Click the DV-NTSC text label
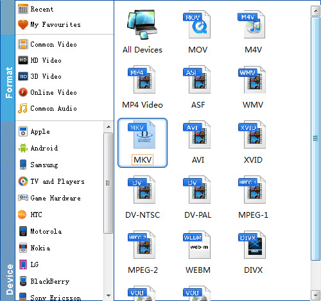321x301 pixels. (143, 215)
